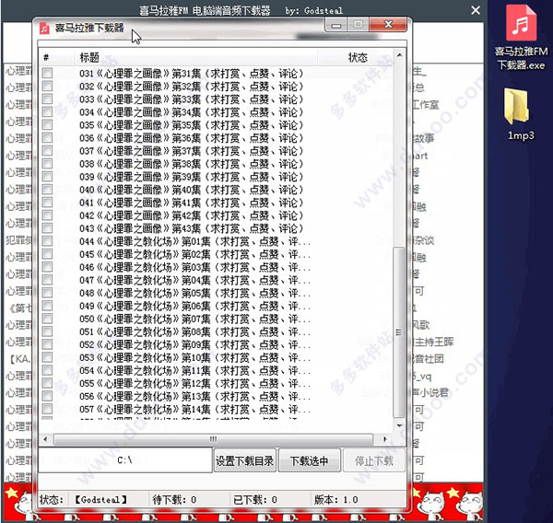Click the horizontal scrollbar thumb
The height and width of the screenshot is (523, 553).
click(x=213, y=439)
